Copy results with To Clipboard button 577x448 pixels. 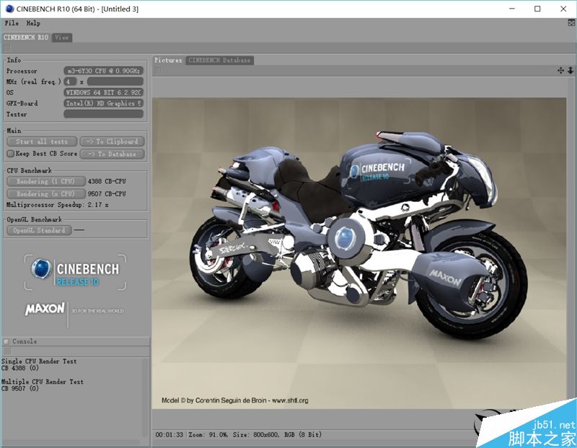pos(113,141)
